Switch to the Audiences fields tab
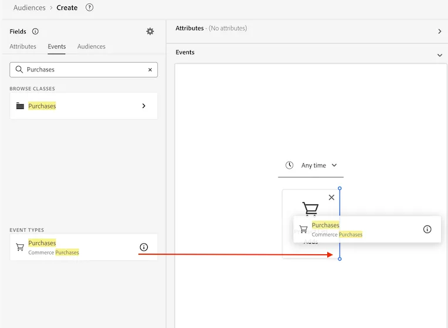448x328 pixels. click(91, 46)
